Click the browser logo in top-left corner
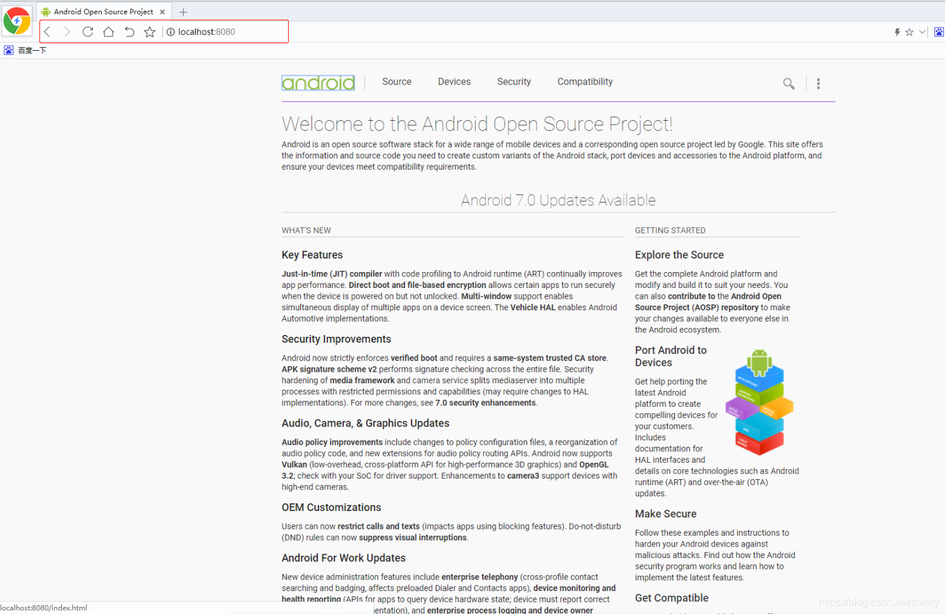Screen dimensions: 945x614 (17, 21)
